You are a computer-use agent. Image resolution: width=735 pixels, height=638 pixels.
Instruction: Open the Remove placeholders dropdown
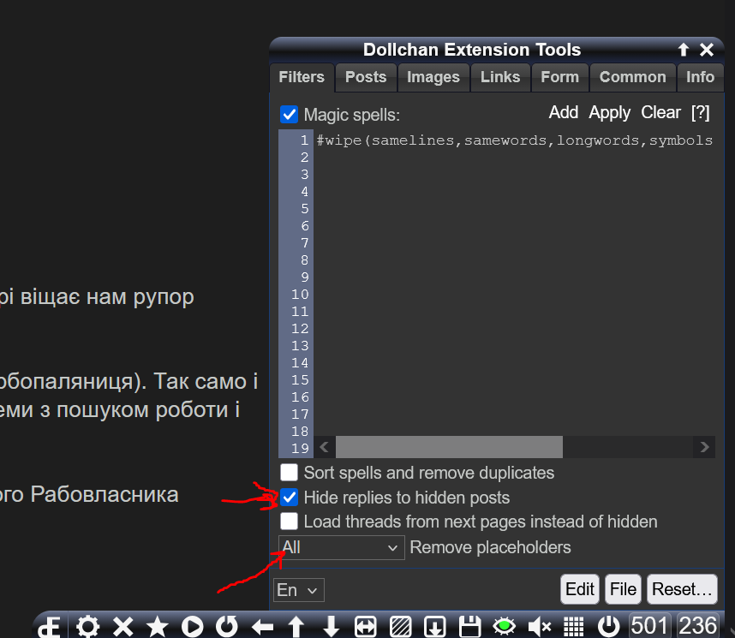pos(341,547)
